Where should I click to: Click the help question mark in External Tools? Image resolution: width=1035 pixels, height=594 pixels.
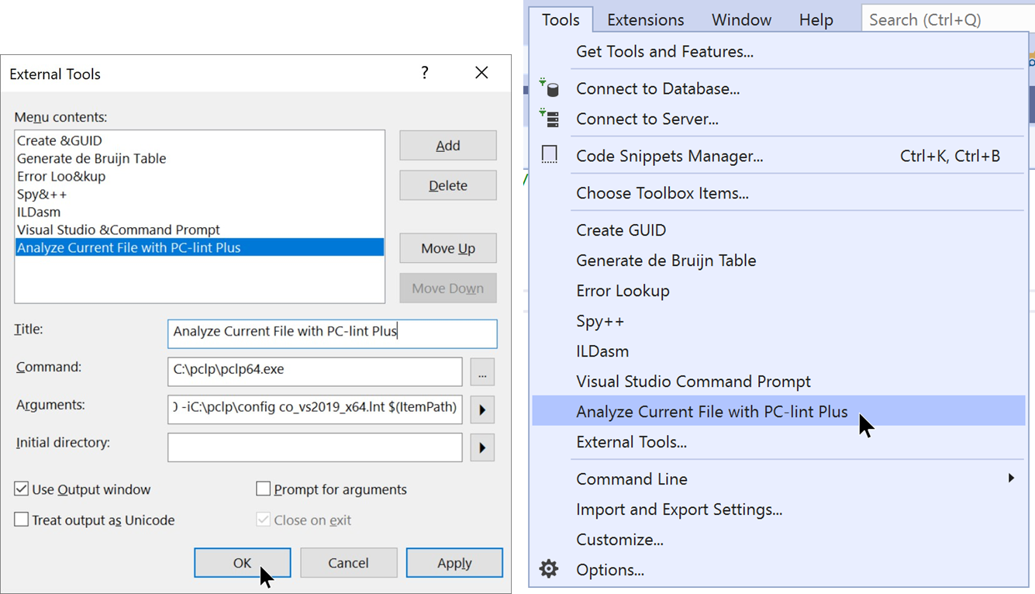(x=424, y=74)
